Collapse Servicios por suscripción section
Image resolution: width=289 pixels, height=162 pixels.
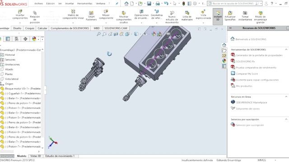pos(286,119)
